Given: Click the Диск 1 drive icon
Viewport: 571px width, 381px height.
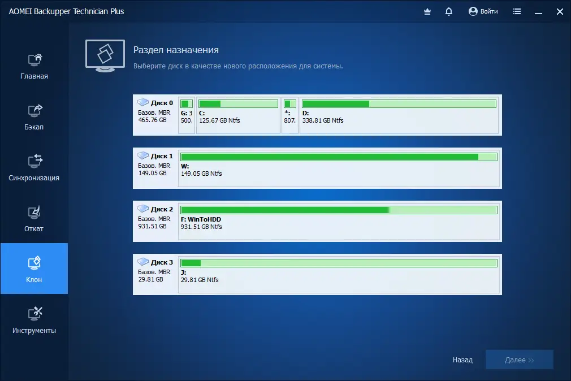Looking at the screenshot, I should 142,155.
